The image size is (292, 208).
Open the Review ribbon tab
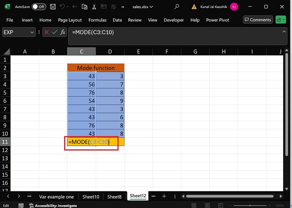pos(135,20)
